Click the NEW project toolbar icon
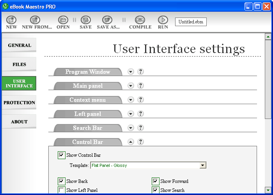 click(11, 20)
